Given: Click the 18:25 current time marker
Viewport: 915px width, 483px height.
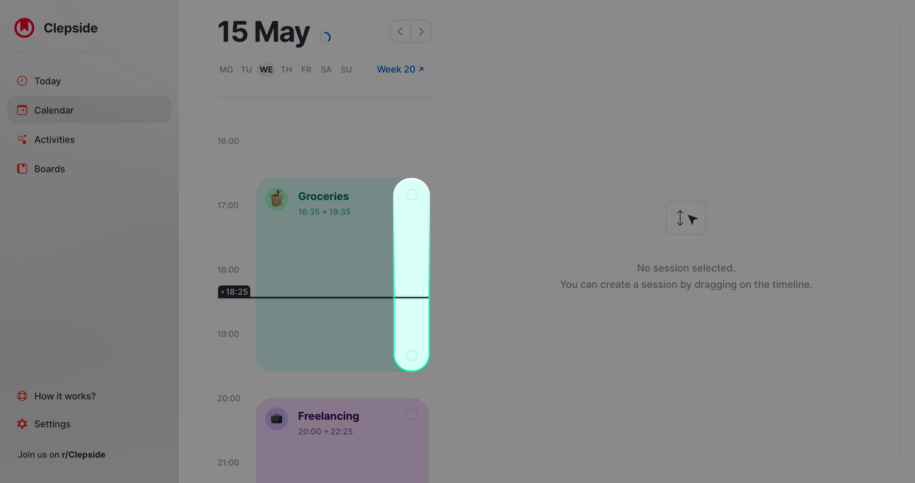Looking at the screenshot, I should 234,292.
